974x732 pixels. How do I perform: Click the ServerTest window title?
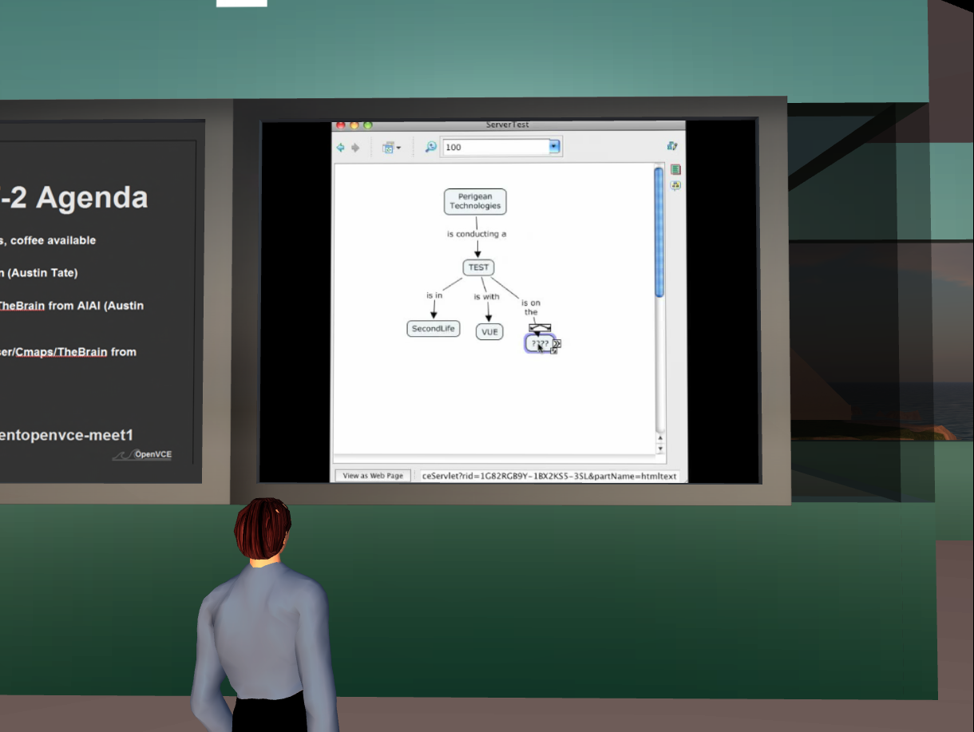[508, 125]
